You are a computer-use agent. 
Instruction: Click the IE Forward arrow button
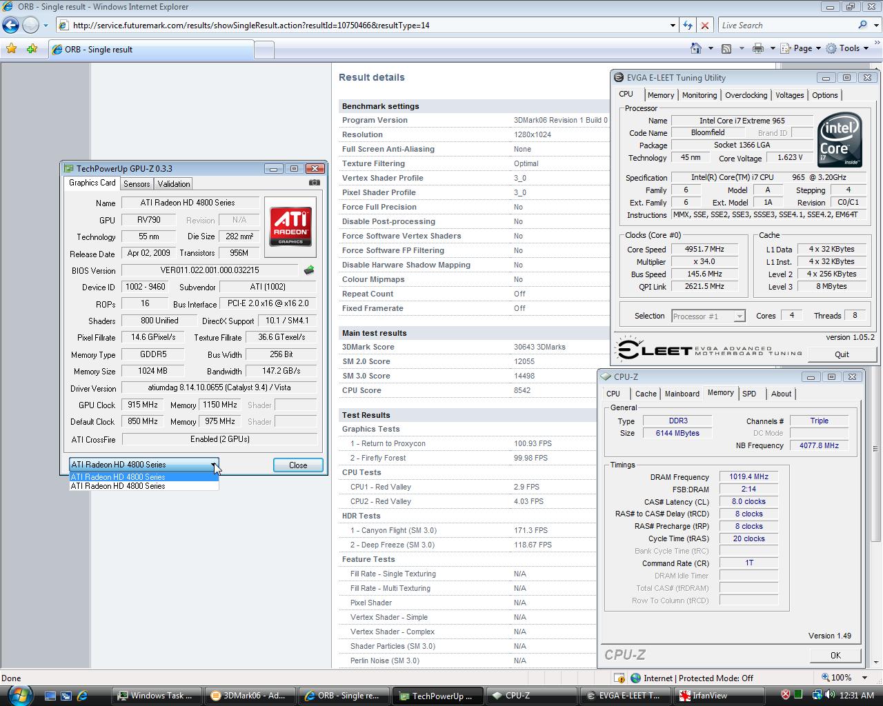[30, 26]
